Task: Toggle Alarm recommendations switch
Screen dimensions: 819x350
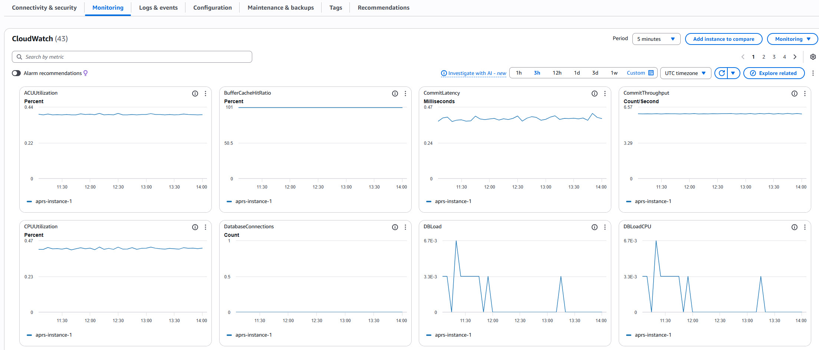Action: pyautogui.click(x=16, y=73)
